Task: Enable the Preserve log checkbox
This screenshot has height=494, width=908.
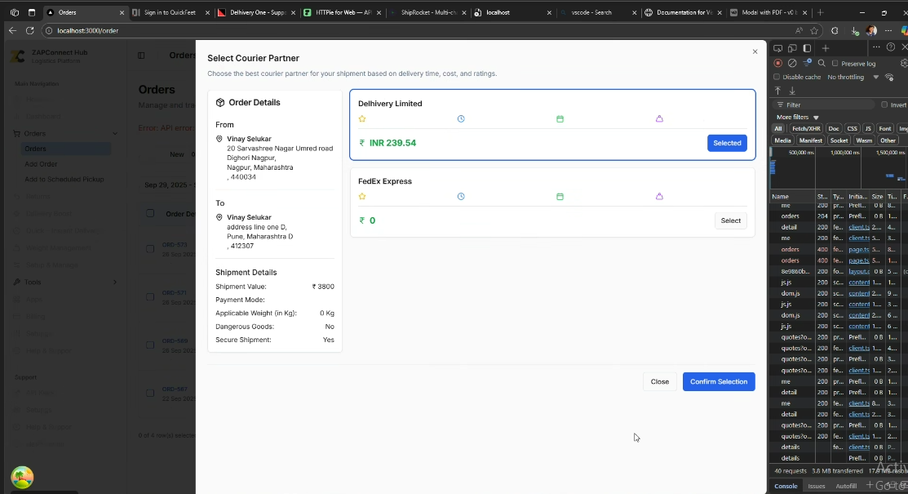Action: click(835, 63)
